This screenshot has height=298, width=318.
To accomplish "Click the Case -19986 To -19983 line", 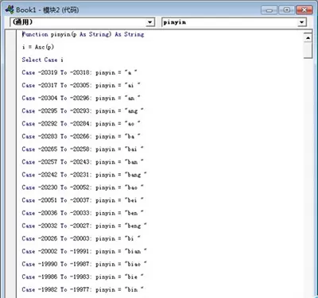I will (x=83, y=277).
